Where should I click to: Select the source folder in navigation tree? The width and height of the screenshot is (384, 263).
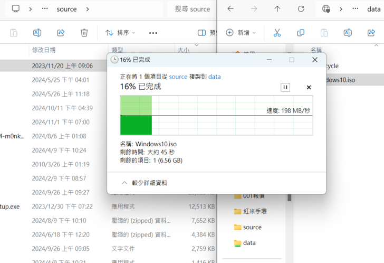(x=252, y=227)
